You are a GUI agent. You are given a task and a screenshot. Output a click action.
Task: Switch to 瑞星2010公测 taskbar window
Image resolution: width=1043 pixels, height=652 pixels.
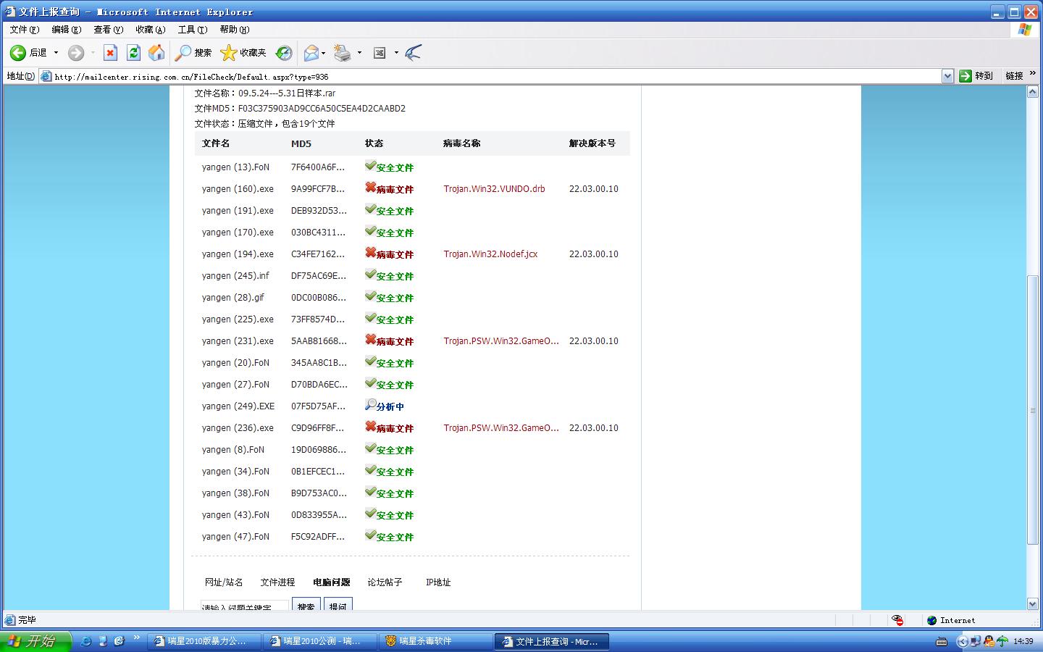point(321,641)
